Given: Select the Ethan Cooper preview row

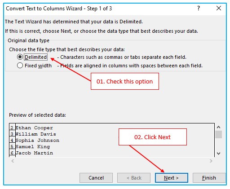Looking at the screenshot, I should 112,128.
